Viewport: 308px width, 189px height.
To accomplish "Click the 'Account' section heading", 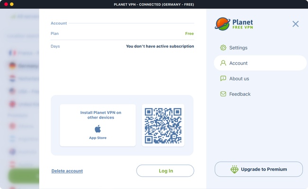I will pos(59,23).
